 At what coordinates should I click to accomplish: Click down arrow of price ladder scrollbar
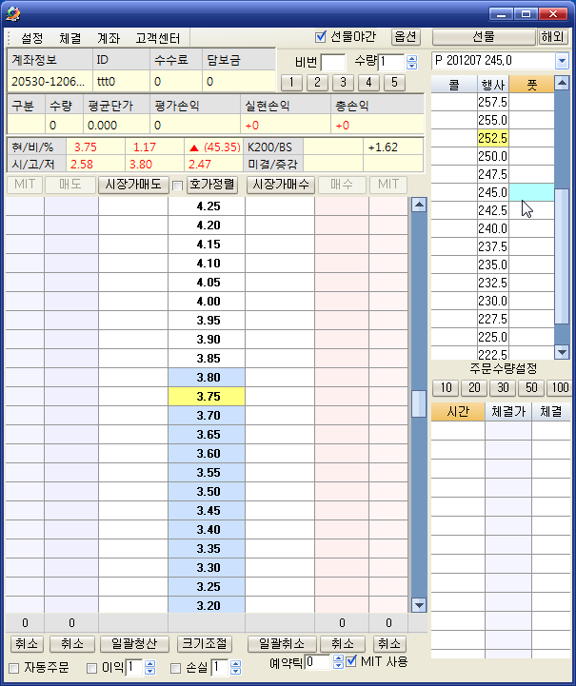419,605
